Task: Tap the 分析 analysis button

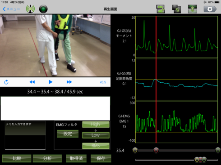Action: click(47, 158)
